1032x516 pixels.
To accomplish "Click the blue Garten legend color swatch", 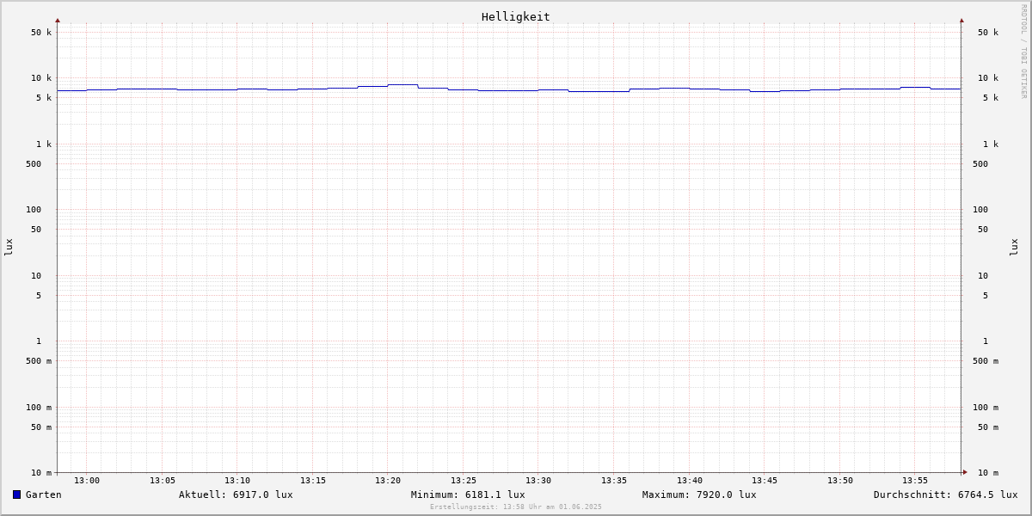I will [x=16, y=494].
